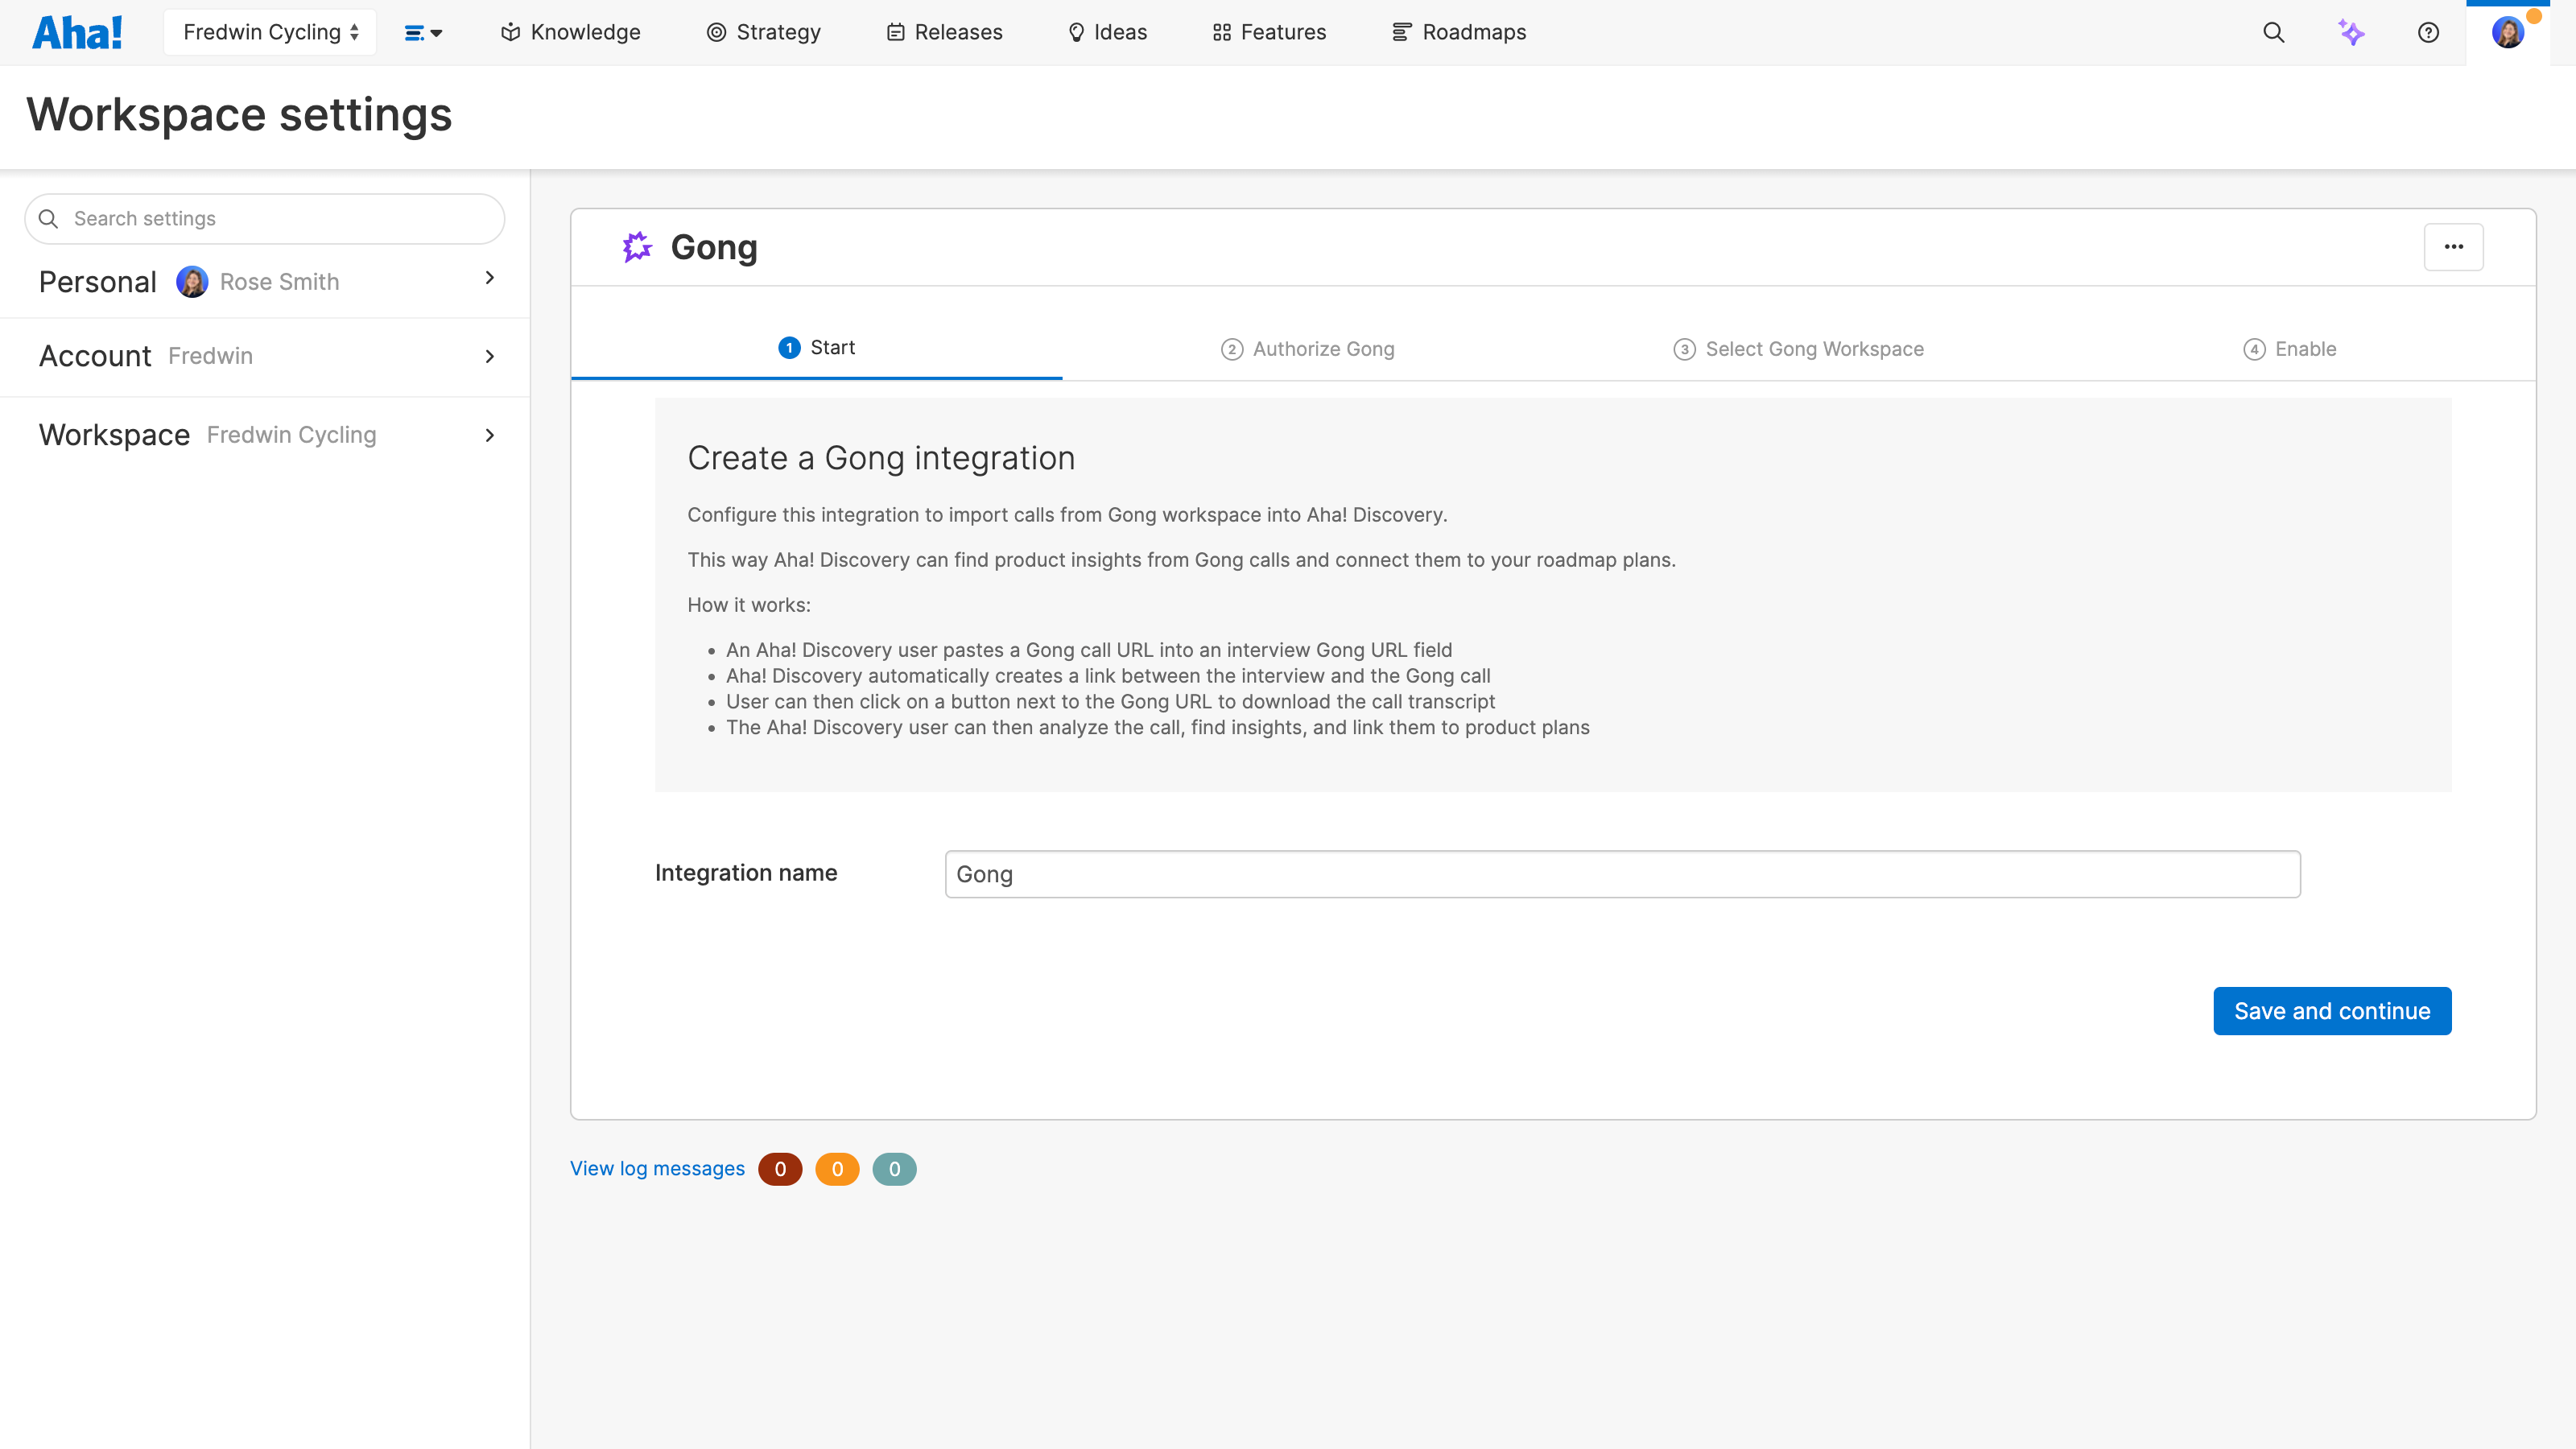2576x1449 pixels.
Task: Click the Gong integration logo icon
Action: click(637, 247)
